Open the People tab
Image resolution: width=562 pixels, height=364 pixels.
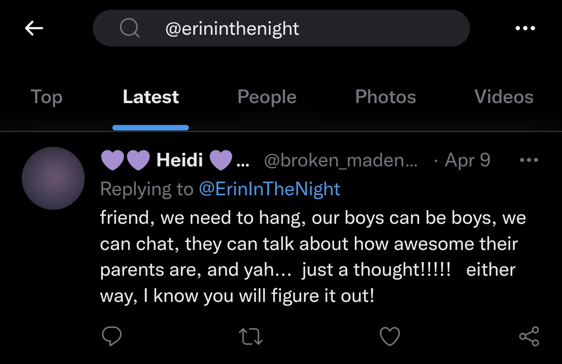(267, 97)
